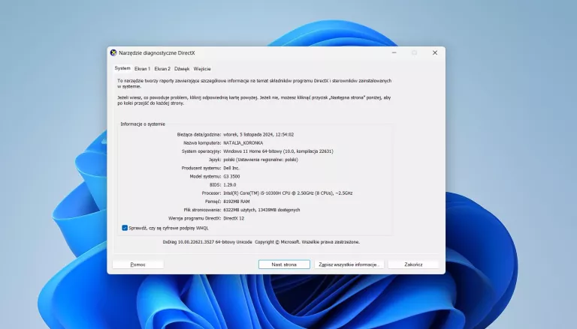577x329 pixels.
Task: Click the window title text Narzędzie diagnostyczne DirectX
Action: click(x=157, y=52)
